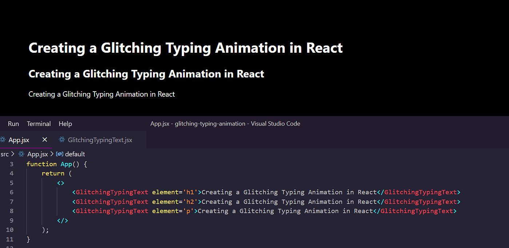The height and width of the screenshot is (248, 509).
Task: Select the App.jsx tab
Action: click(x=19, y=140)
